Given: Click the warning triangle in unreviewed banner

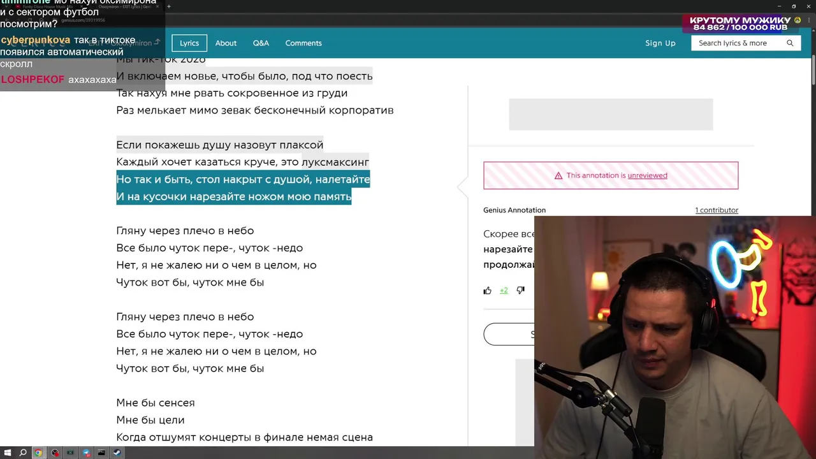Looking at the screenshot, I should pyautogui.click(x=558, y=175).
